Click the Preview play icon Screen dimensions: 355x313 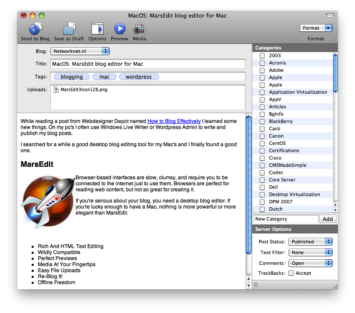(x=119, y=28)
